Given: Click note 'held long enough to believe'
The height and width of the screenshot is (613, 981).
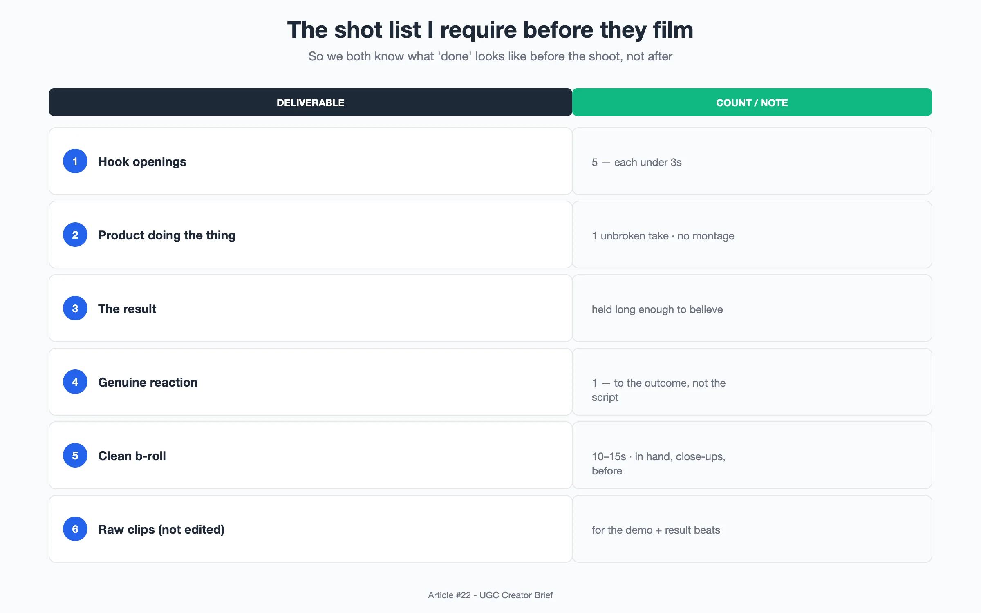Looking at the screenshot, I should [x=657, y=309].
